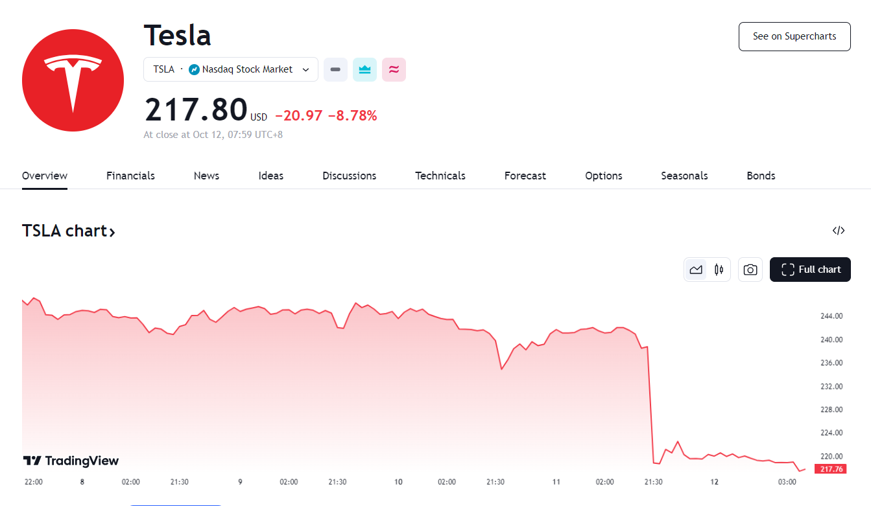Switch to area chart style
This screenshot has height=506, width=871.
coord(696,270)
